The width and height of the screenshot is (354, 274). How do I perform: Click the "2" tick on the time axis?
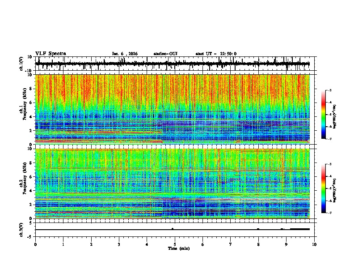(91, 244)
